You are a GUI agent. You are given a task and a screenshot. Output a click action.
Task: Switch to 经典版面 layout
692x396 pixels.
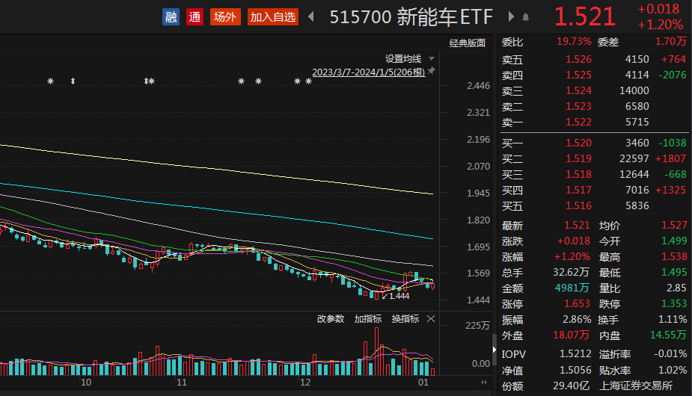click(467, 43)
